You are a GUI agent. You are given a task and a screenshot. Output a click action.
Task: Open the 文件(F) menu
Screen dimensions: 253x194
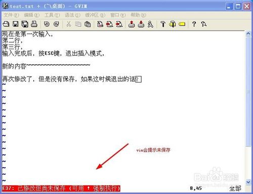click(11, 15)
